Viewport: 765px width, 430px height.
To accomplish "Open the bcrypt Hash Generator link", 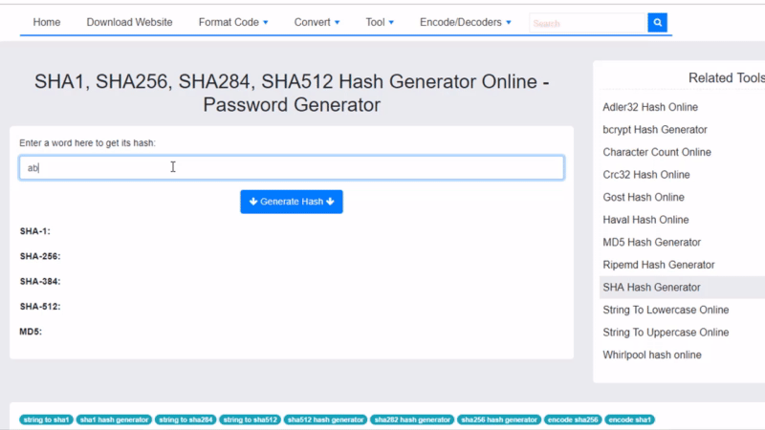I will [655, 130].
